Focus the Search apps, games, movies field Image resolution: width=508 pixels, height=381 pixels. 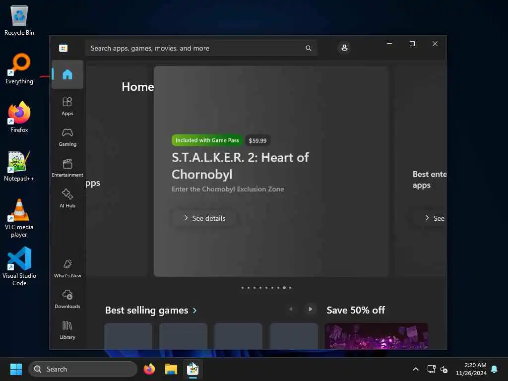pos(201,48)
